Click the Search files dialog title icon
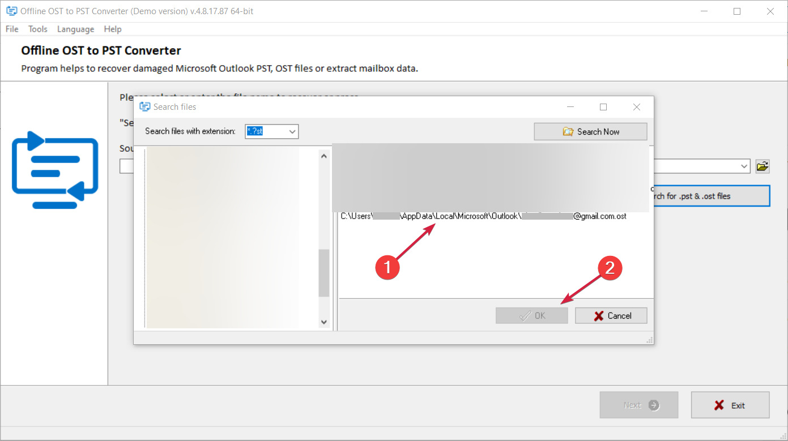 [x=144, y=106]
